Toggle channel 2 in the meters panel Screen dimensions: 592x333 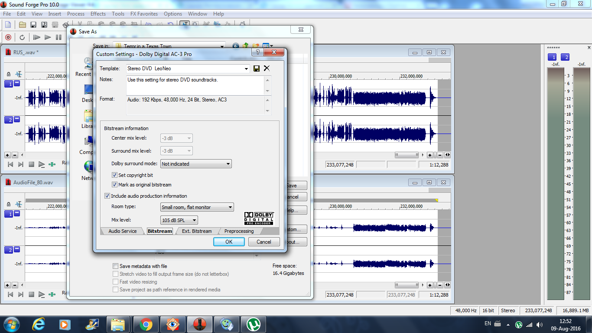coord(565,57)
